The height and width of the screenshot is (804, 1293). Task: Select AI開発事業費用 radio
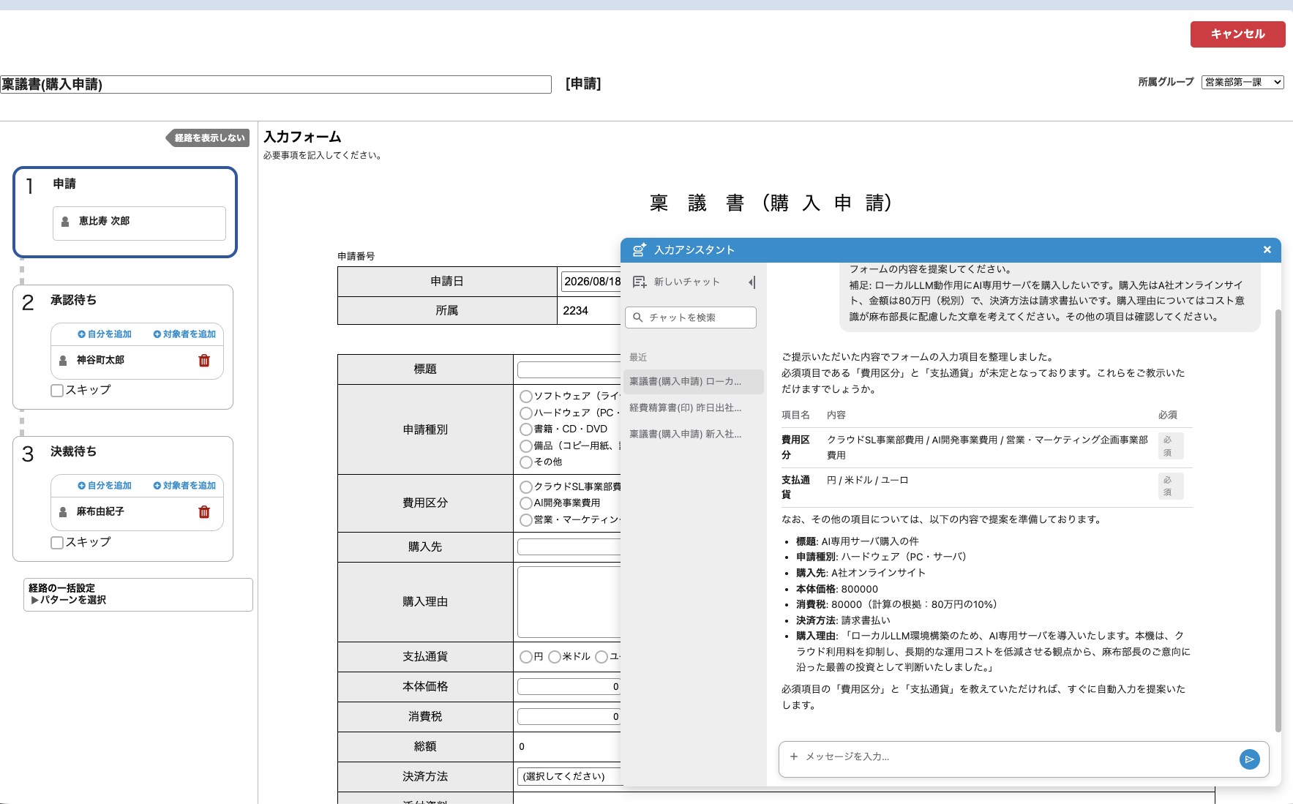coord(525,503)
